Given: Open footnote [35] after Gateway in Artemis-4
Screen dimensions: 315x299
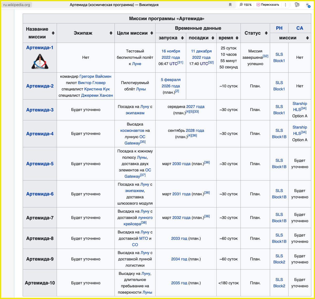Looking at the screenshot, I should (143, 142).
